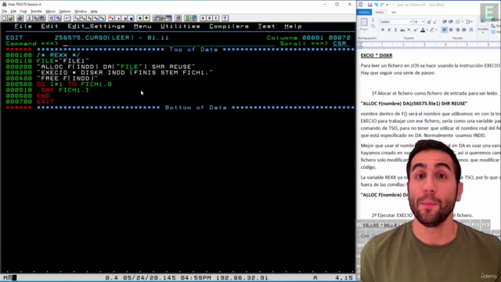This screenshot has width=501, height=282.
Task: Click the Save icon in WordPad quick access bar
Action: point(369,5)
